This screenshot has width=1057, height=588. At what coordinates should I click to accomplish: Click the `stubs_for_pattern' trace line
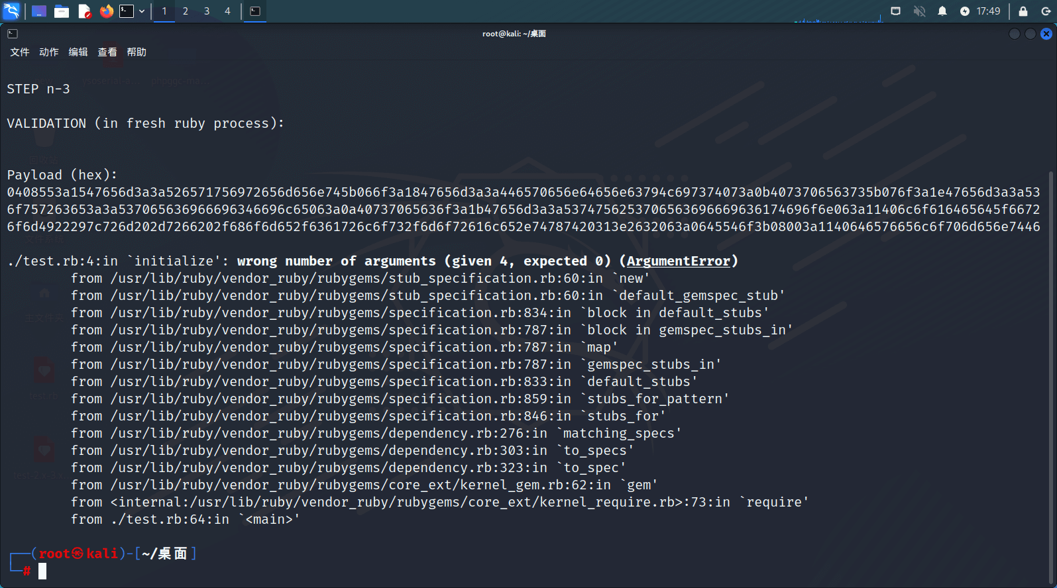pyautogui.click(x=400, y=399)
